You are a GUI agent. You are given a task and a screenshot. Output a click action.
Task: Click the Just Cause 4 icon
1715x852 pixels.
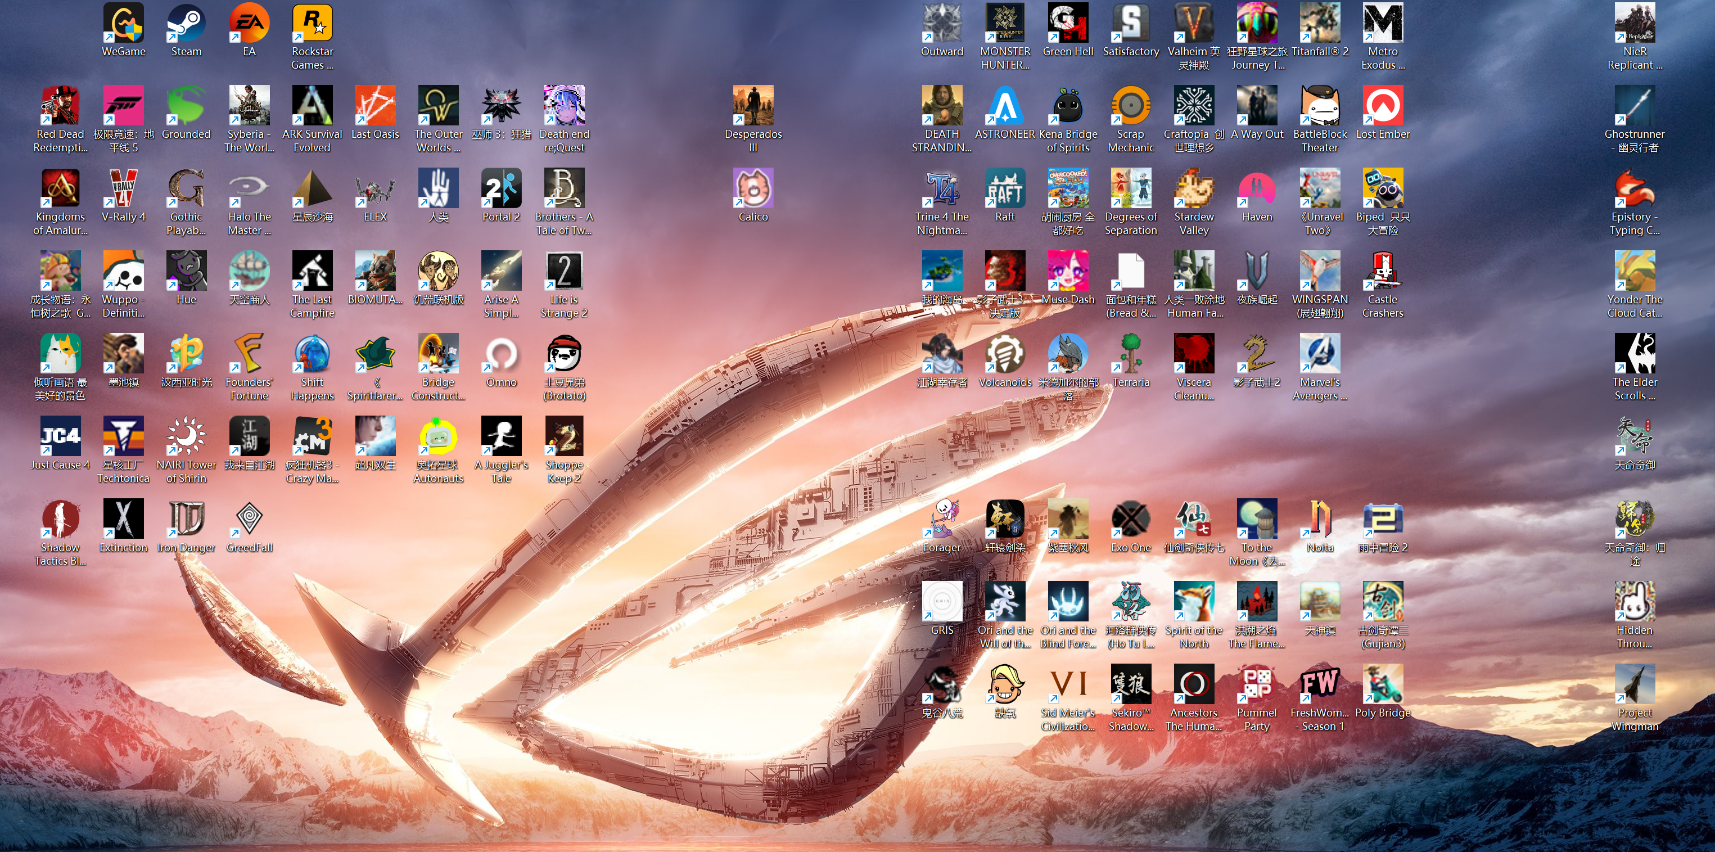pyautogui.click(x=60, y=436)
